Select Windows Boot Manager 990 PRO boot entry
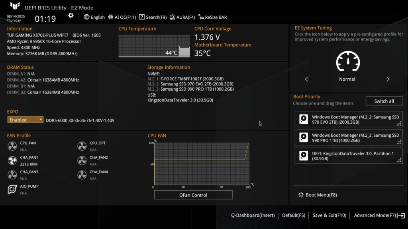408x229 pixels. (349, 138)
